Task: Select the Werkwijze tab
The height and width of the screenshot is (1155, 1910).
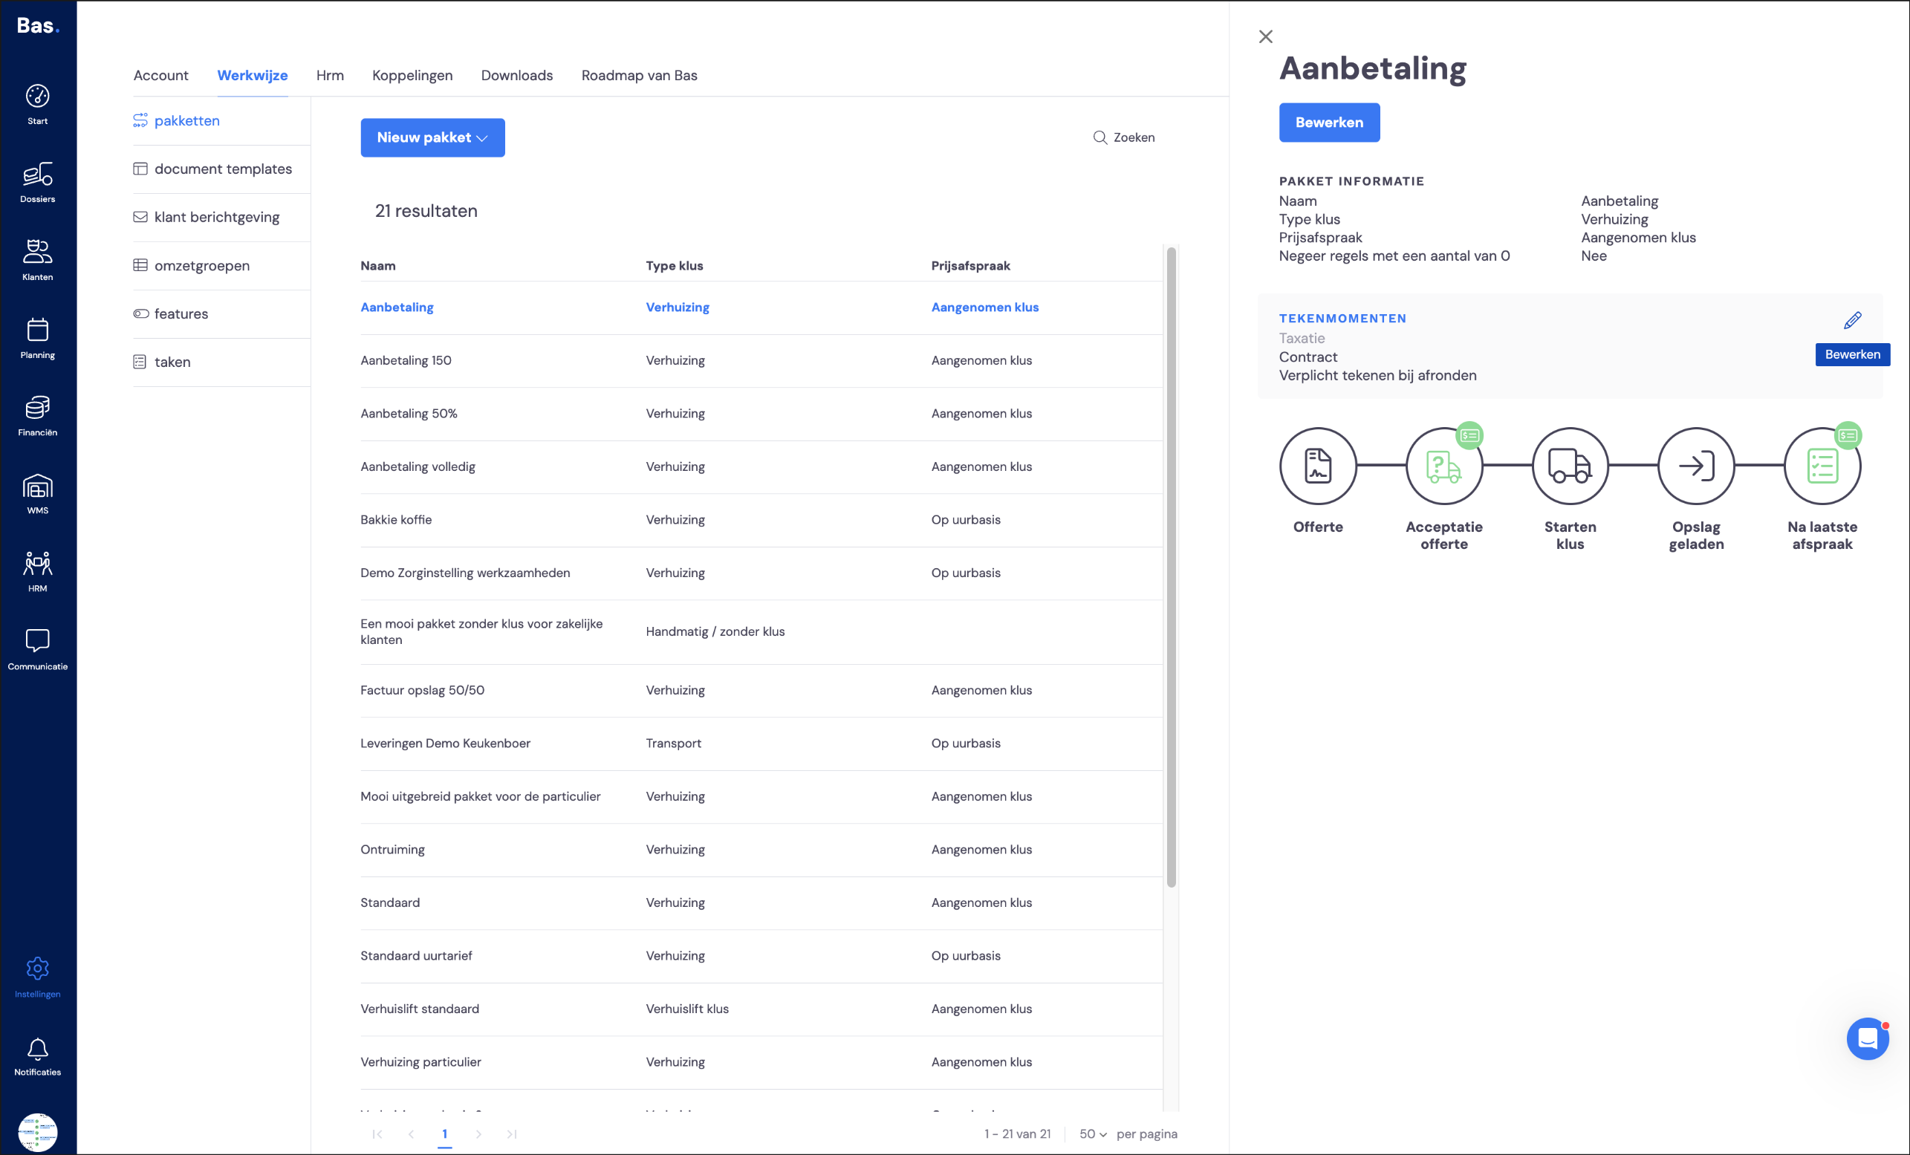Action: 252,75
